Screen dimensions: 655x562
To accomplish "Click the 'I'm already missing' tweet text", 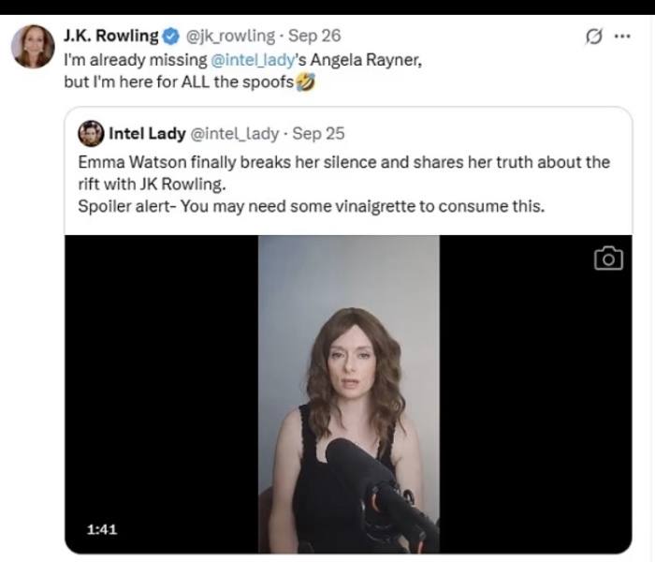I will click(134, 59).
